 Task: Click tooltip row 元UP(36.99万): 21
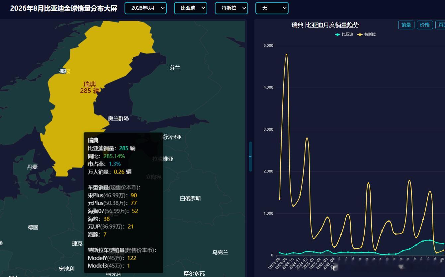click(111, 227)
